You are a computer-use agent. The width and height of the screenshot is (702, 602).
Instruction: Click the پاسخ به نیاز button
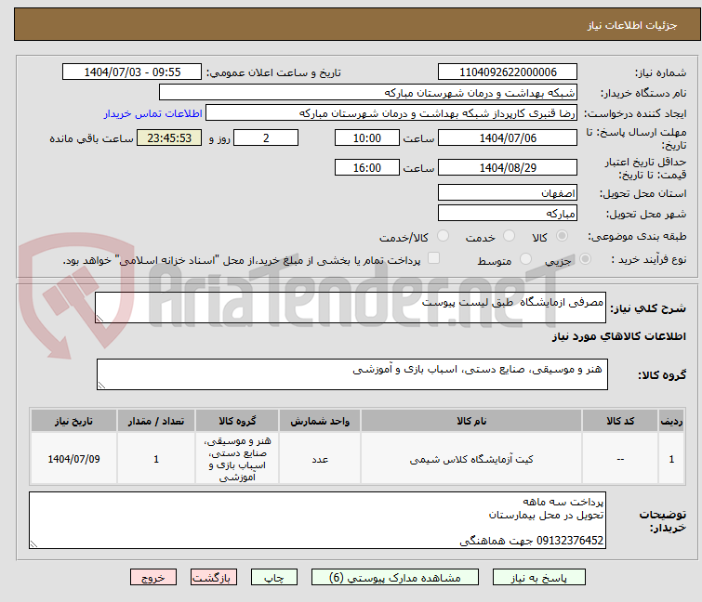(x=539, y=578)
